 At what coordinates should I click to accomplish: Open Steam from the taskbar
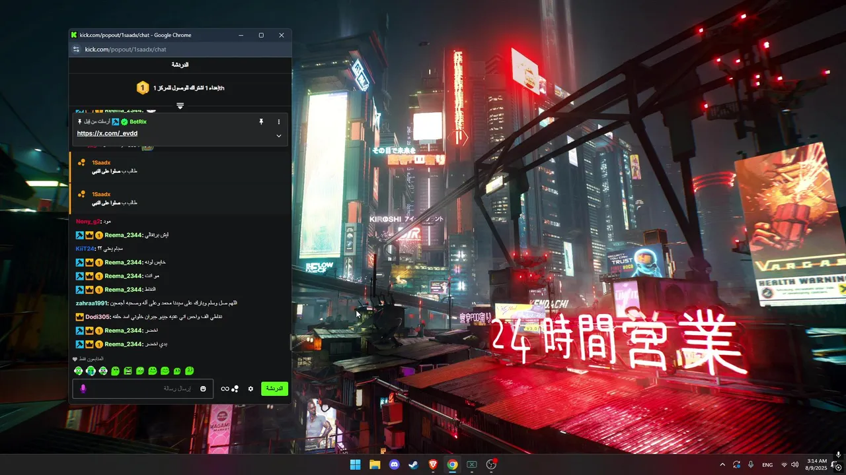pyautogui.click(x=414, y=464)
